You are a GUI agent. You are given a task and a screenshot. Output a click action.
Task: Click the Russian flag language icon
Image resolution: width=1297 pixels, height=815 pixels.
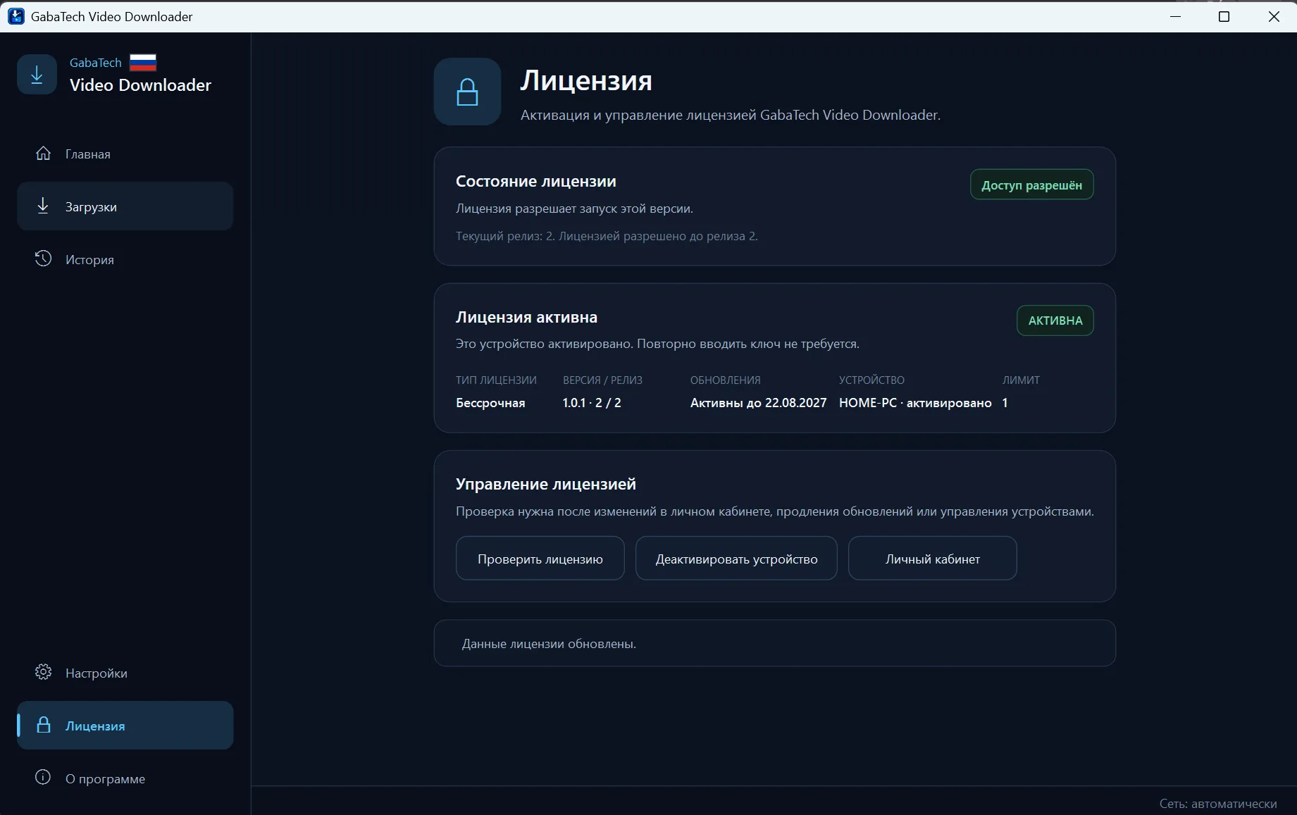(143, 63)
